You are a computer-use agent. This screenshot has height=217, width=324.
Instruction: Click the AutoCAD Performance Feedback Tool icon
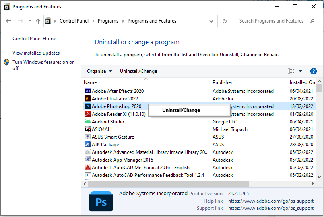tap(88, 175)
